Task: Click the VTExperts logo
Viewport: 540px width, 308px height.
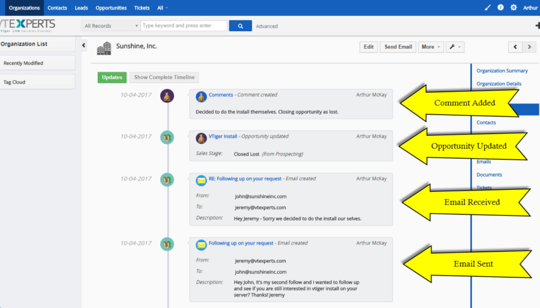Action: click(27, 26)
